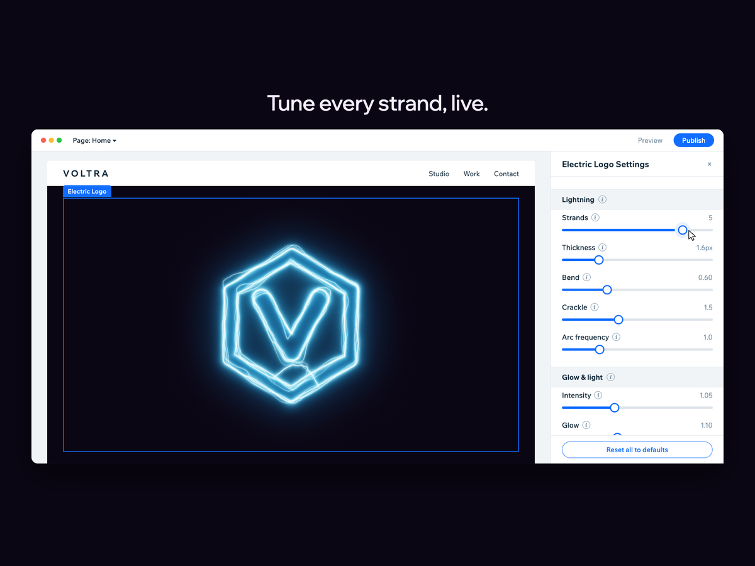Click the Strands value 5
The width and height of the screenshot is (755, 566).
pyautogui.click(x=710, y=218)
